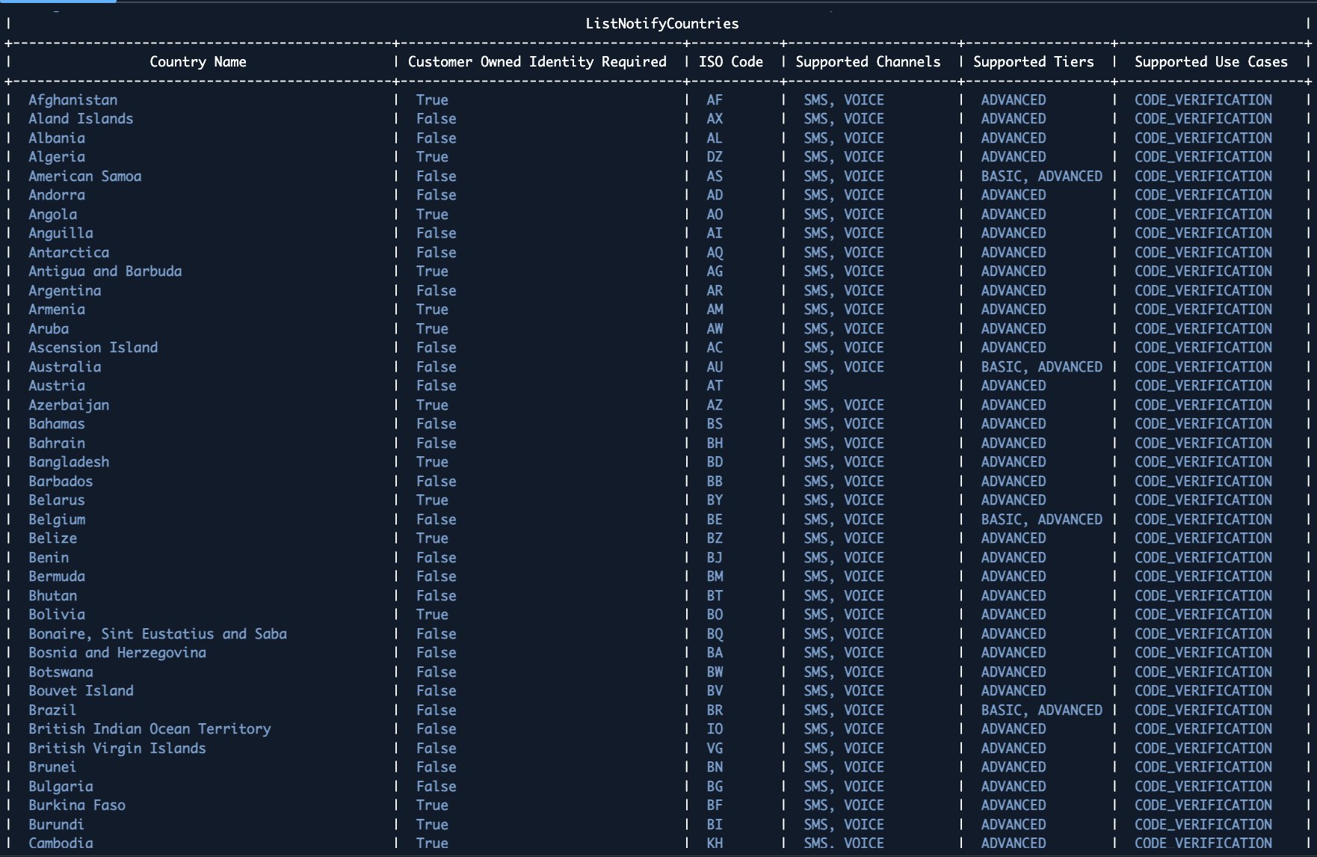Select the Bolivia country name
Screen dimensions: 1317x857
click(57, 614)
